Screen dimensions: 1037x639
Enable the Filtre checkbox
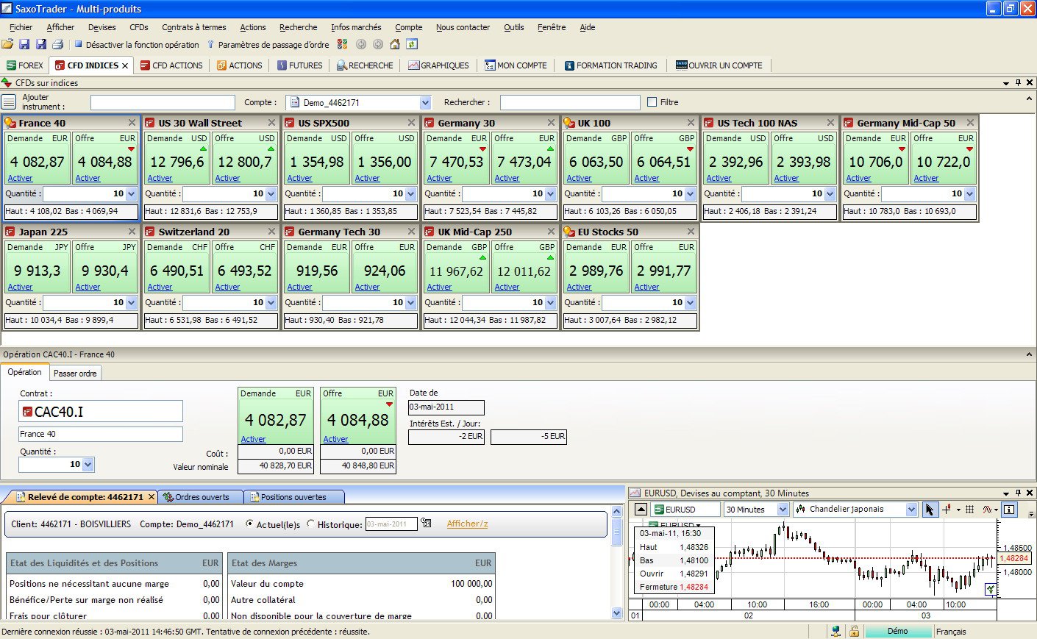[652, 102]
